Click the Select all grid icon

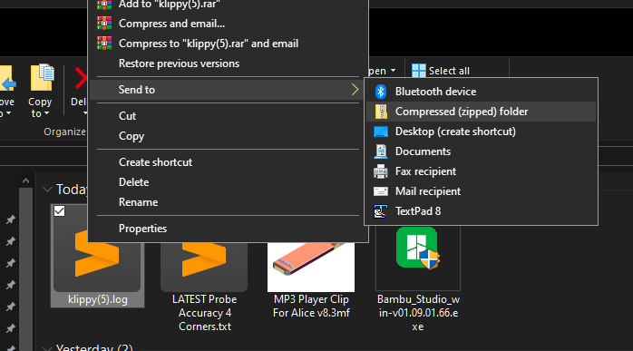[x=419, y=71]
